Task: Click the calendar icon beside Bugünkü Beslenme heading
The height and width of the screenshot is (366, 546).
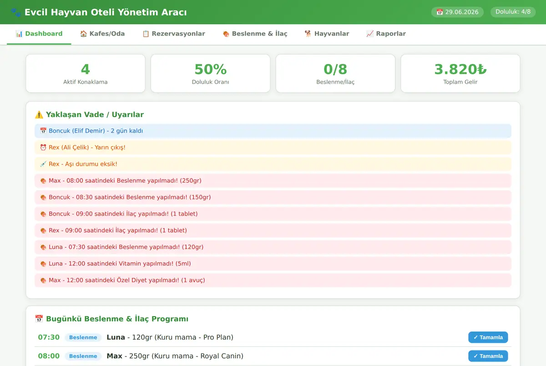Action: (39, 319)
